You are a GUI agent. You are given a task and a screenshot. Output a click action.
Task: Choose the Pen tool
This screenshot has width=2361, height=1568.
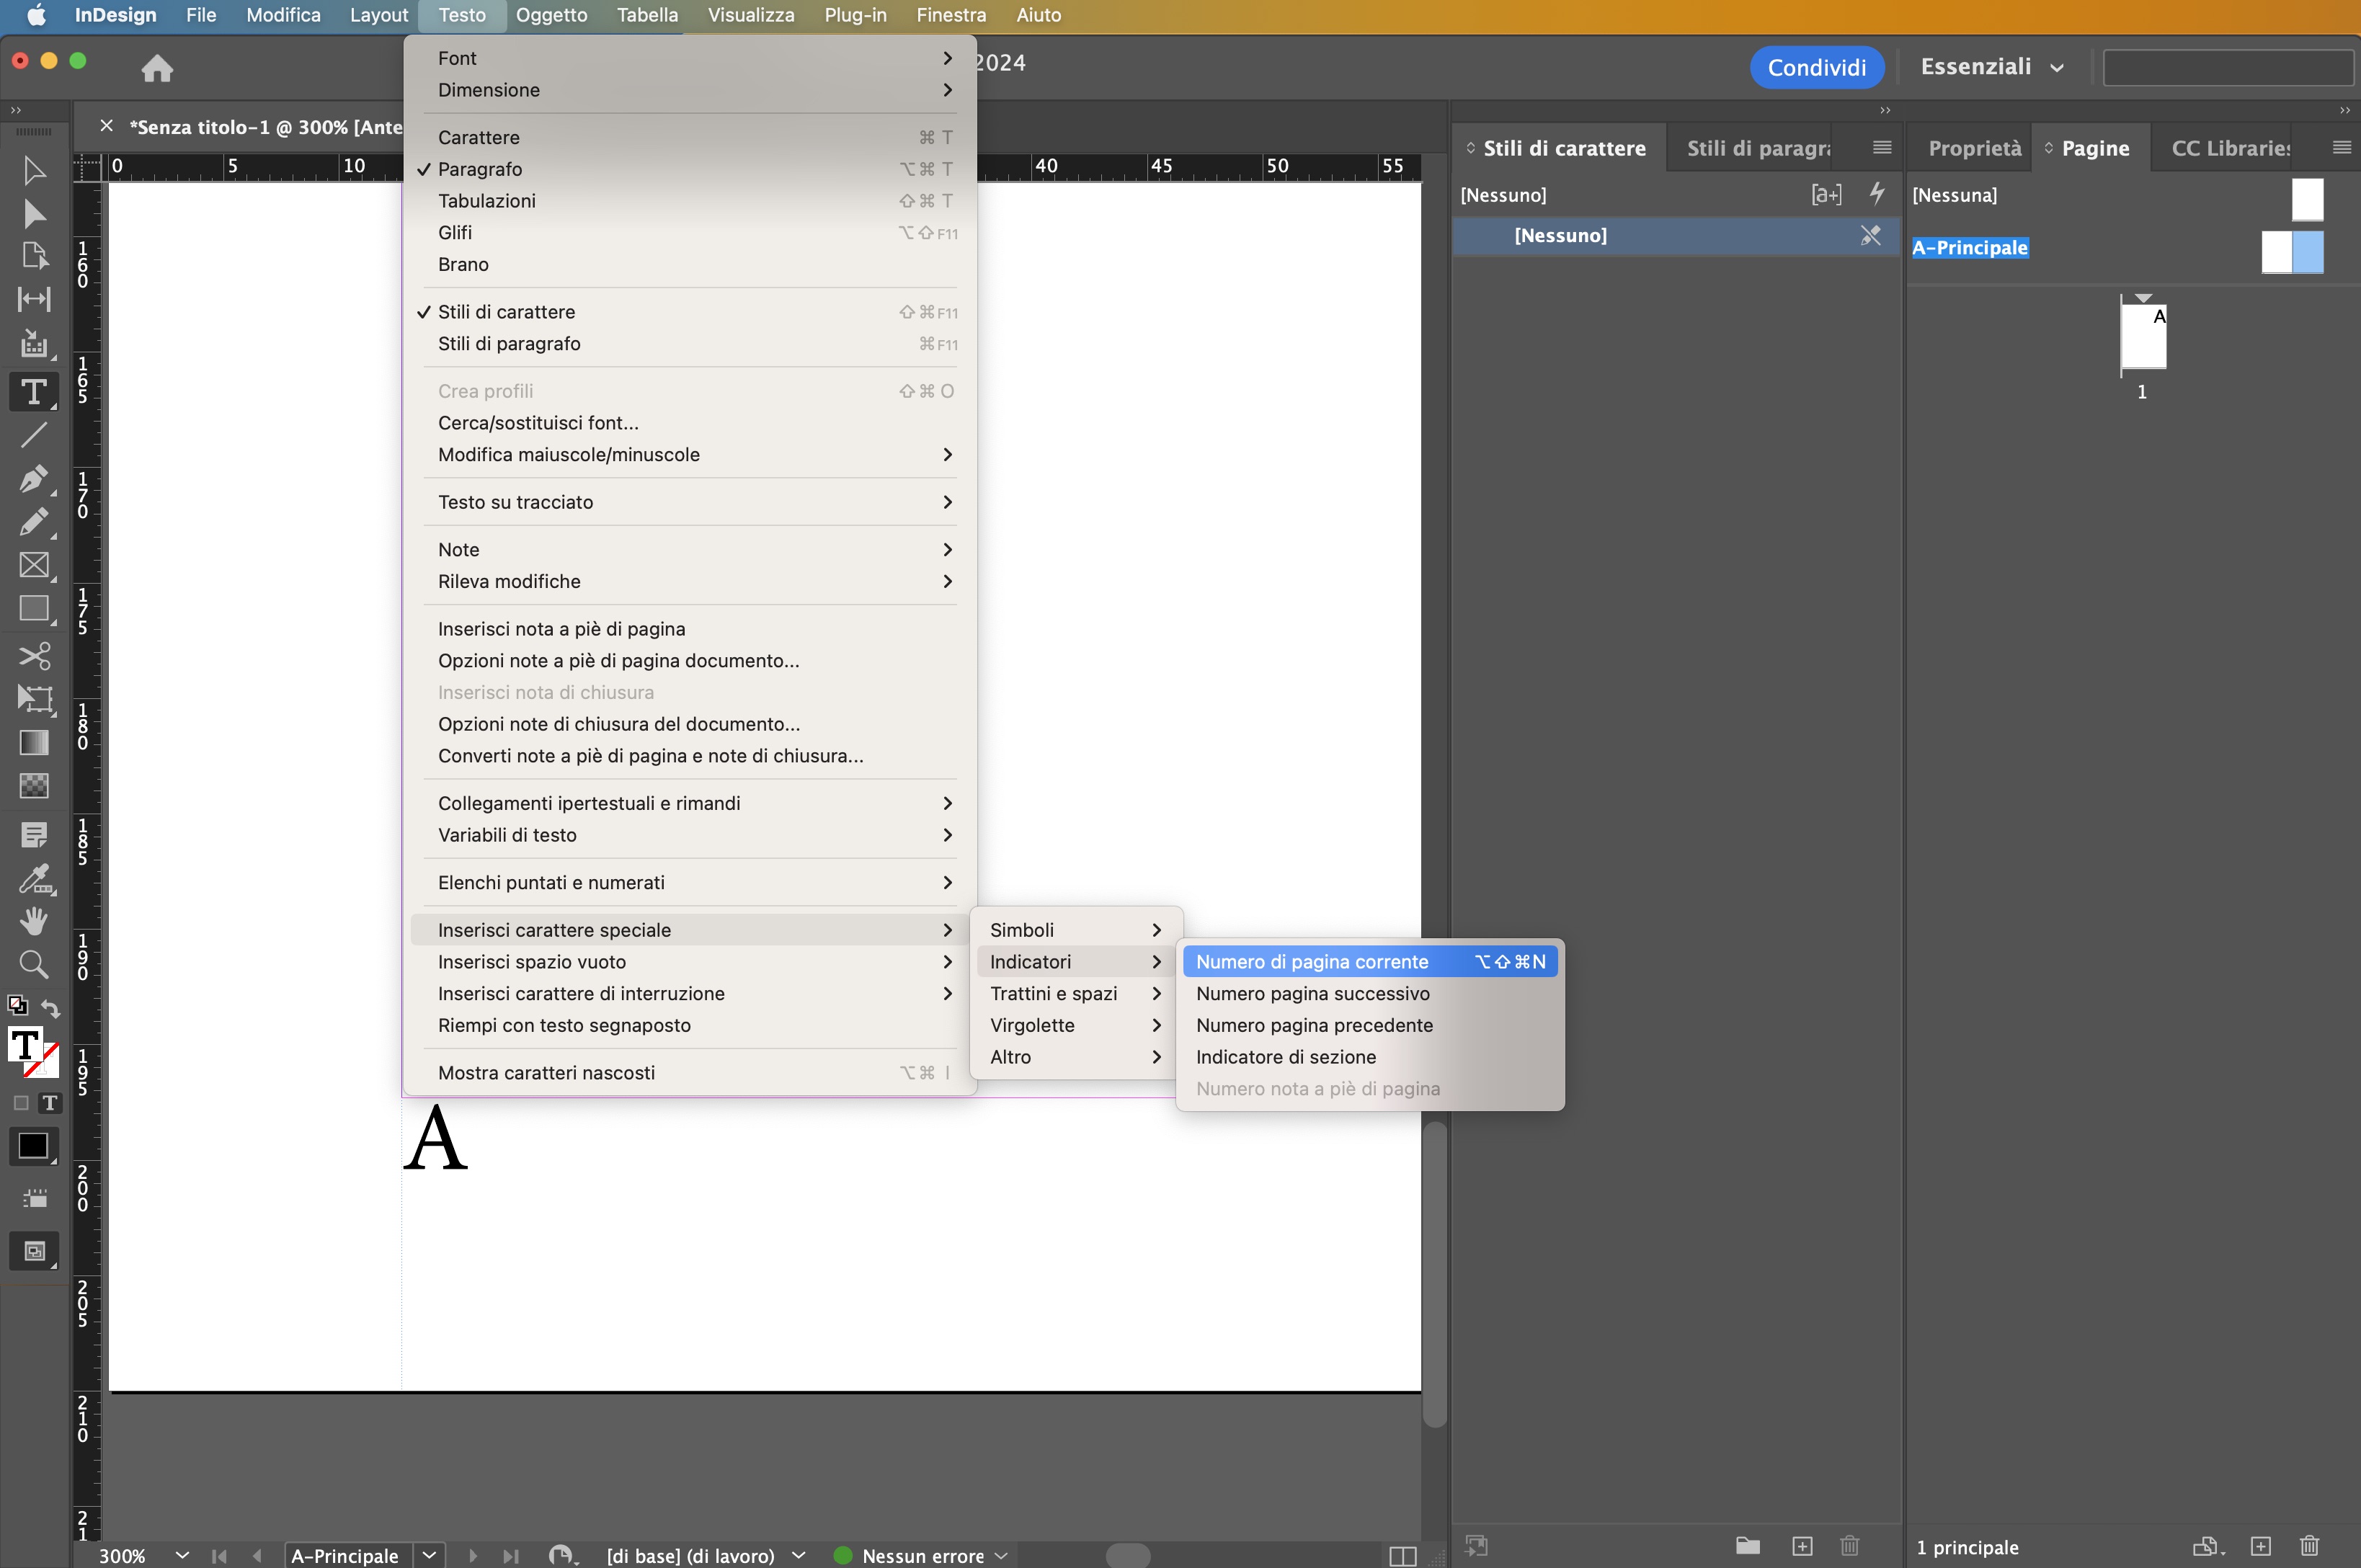34,479
